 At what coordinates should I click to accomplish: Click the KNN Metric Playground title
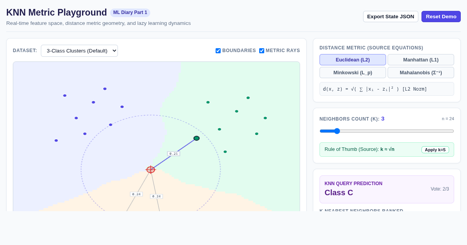point(56,12)
